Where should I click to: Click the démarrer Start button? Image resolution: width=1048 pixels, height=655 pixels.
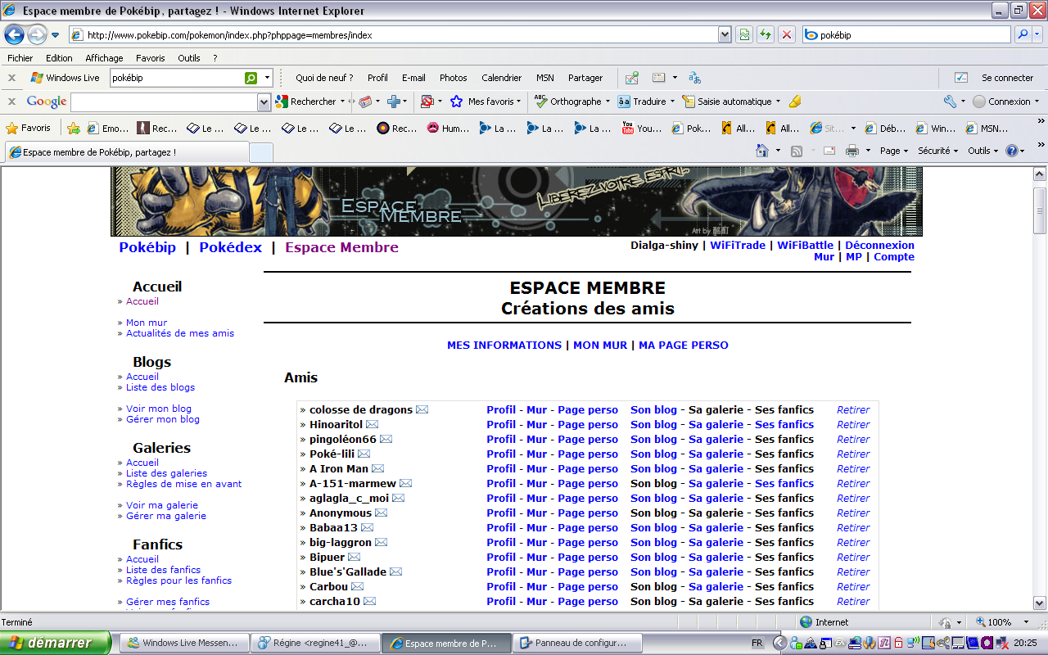[x=56, y=643]
